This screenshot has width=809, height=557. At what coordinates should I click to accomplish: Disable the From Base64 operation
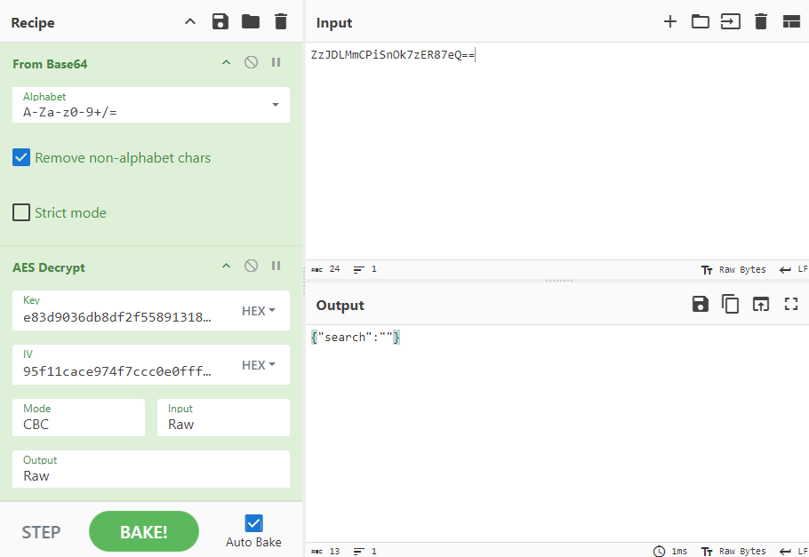pyautogui.click(x=252, y=63)
